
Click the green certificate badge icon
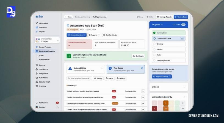[69, 56]
